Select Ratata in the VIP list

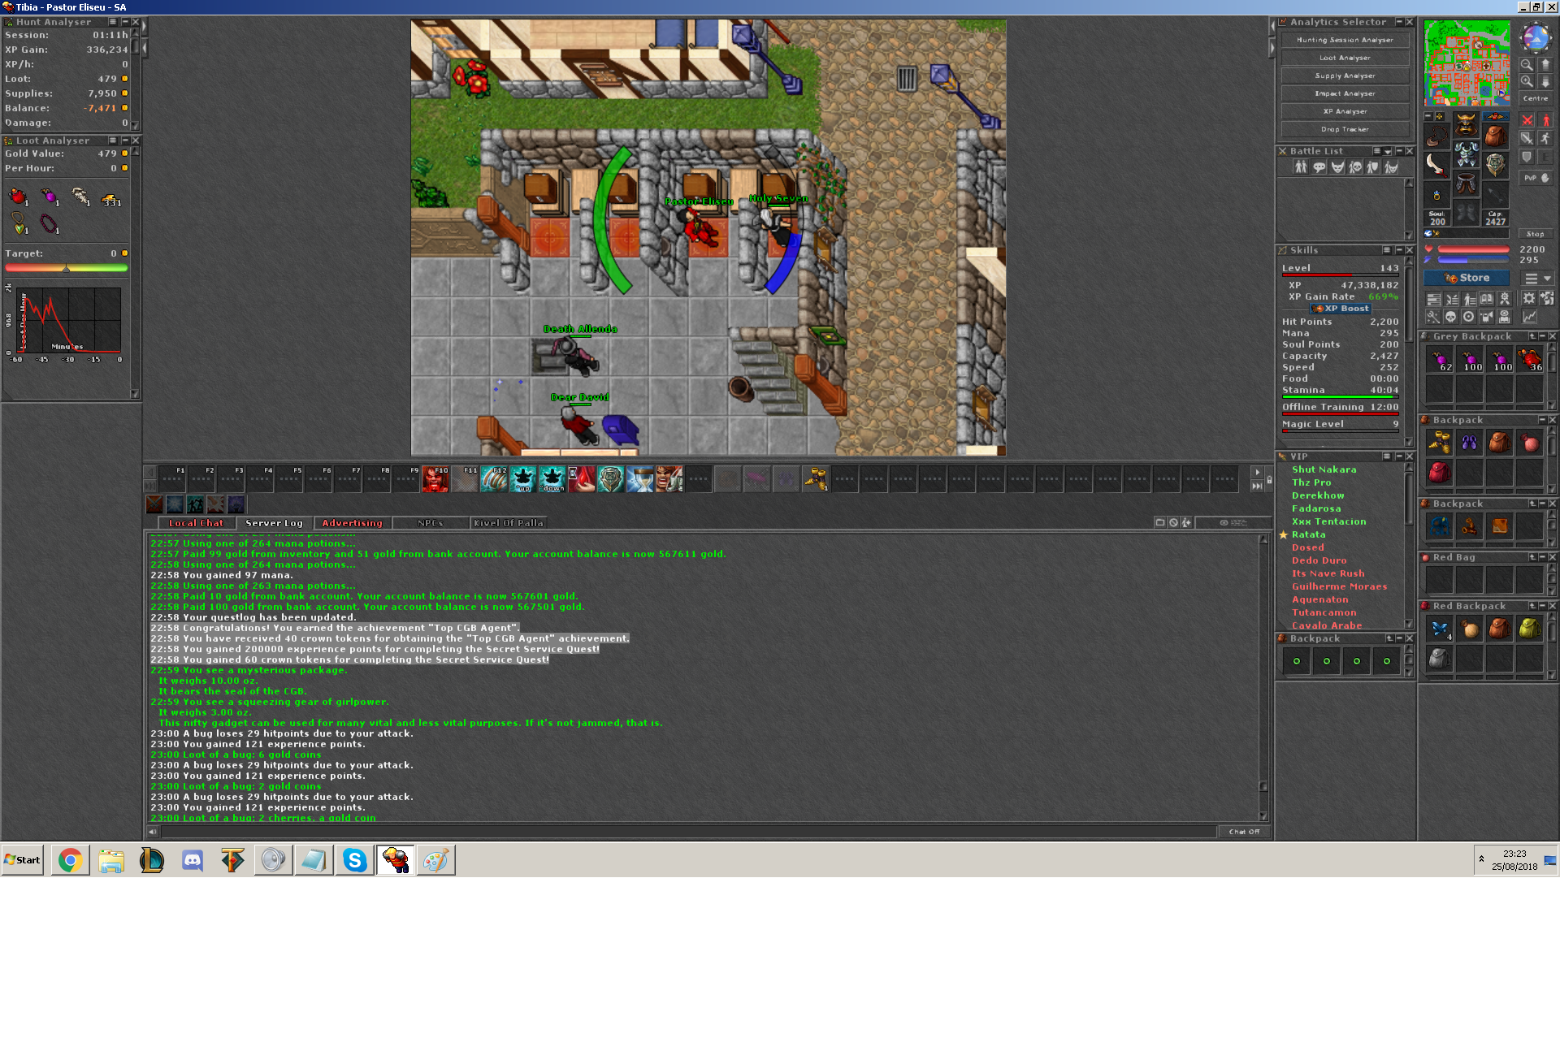point(1308,534)
